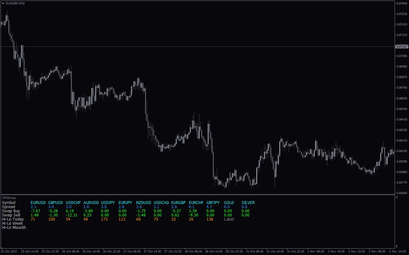The height and width of the screenshot is (255, 409).
Task: Click the USDCHF Swap Sell value -12.31
Action: coord(72,215)
